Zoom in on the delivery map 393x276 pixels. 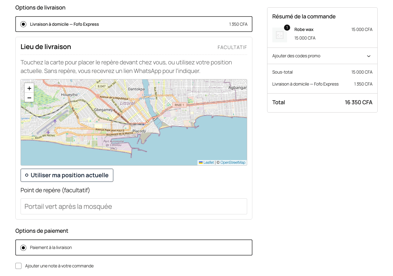[29, 88]
